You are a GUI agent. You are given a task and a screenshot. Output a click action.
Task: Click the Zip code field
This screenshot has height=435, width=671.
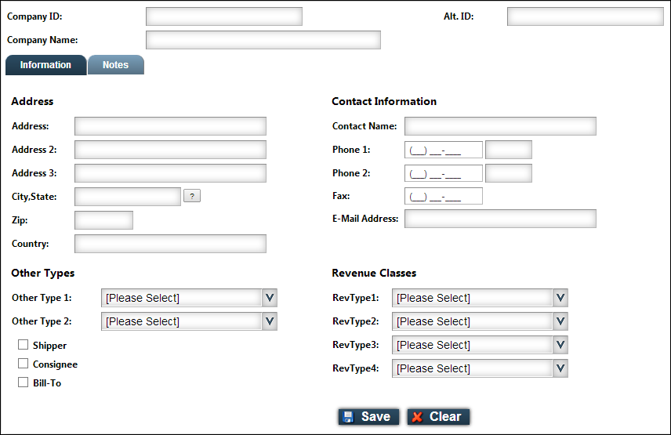pyautogui.click(x=103, y=220)
